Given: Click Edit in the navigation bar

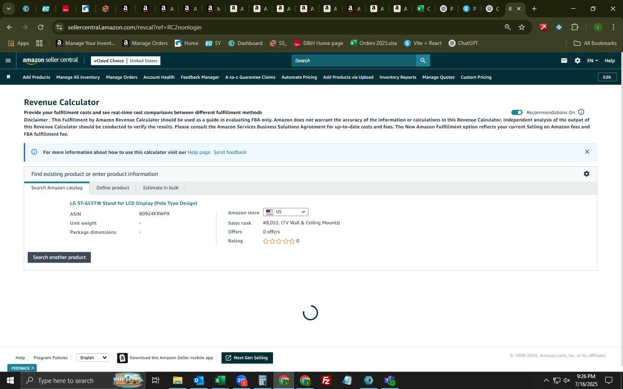Looking at the screenshot, I should pyautogui.click(x=607, y=77).
